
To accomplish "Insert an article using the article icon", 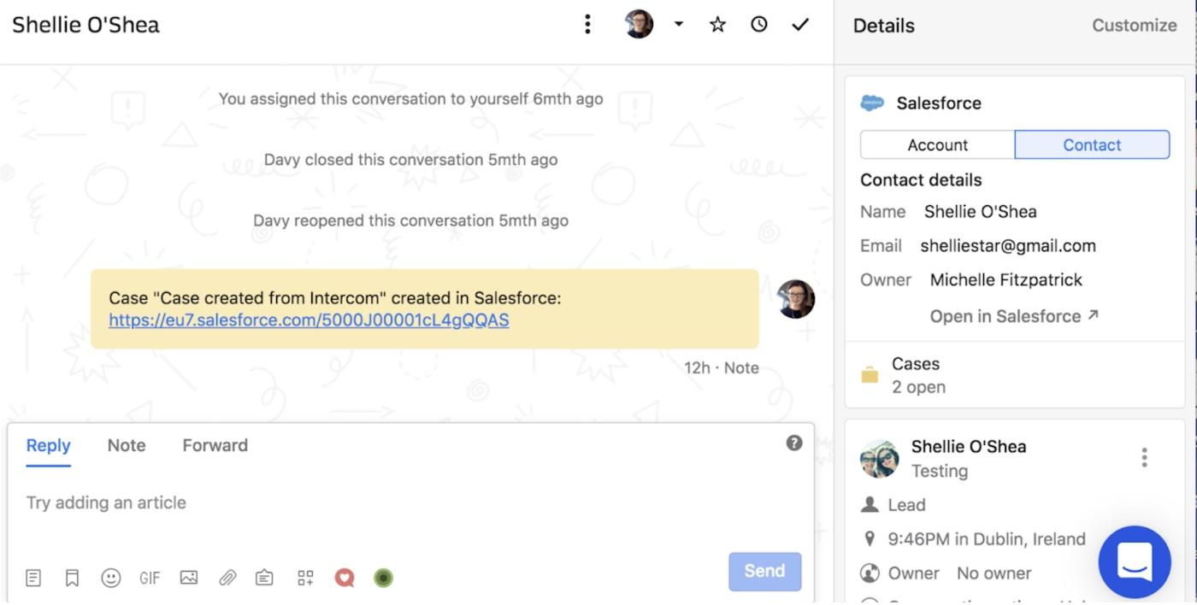I will (x=33, y=579).
